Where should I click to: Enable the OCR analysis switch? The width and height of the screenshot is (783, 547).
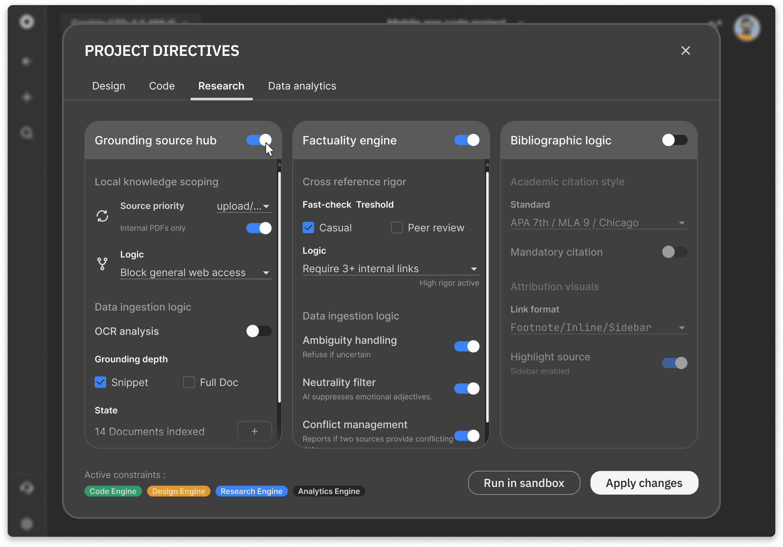coord(259,331)
